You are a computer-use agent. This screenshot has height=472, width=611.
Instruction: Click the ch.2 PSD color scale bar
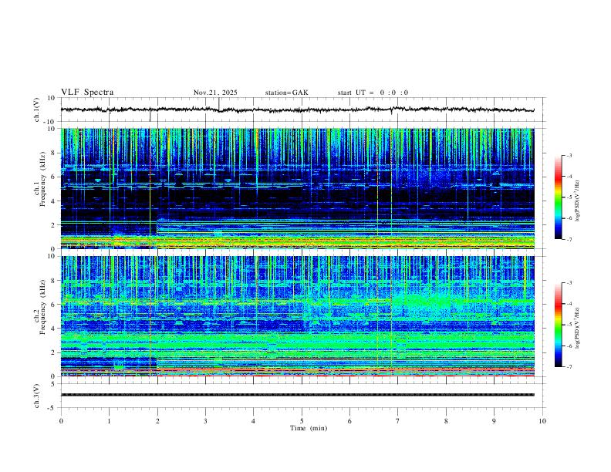point(559,325)
